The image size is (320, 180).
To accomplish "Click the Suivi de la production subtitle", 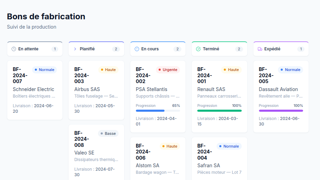I will point(32,27).
